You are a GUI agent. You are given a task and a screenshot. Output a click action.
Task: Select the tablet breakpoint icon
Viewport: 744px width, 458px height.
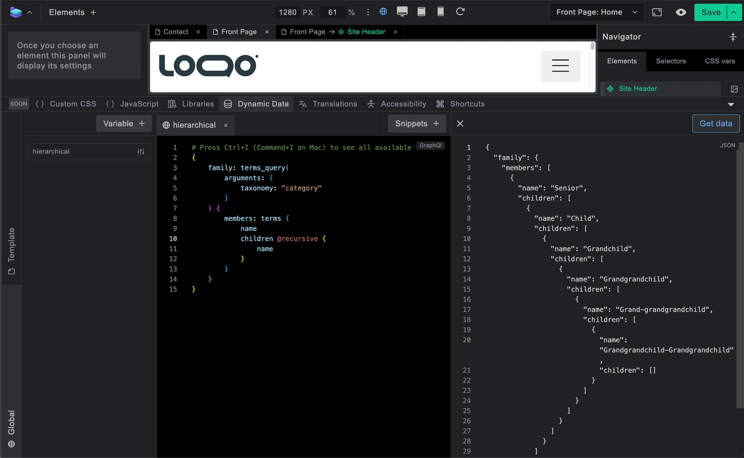pos(421,12)
